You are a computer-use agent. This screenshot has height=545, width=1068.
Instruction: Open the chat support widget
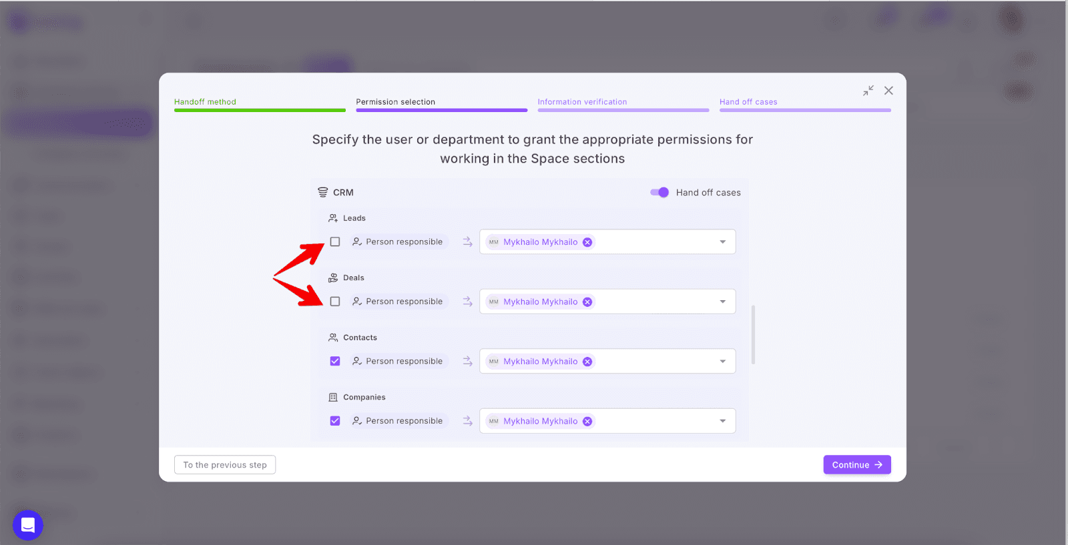[28, 525]
